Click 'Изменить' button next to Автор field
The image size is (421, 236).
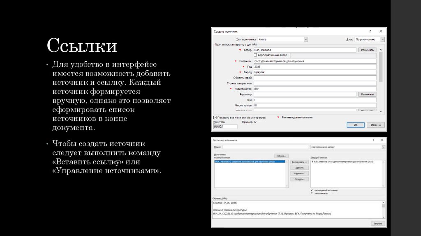367,50
